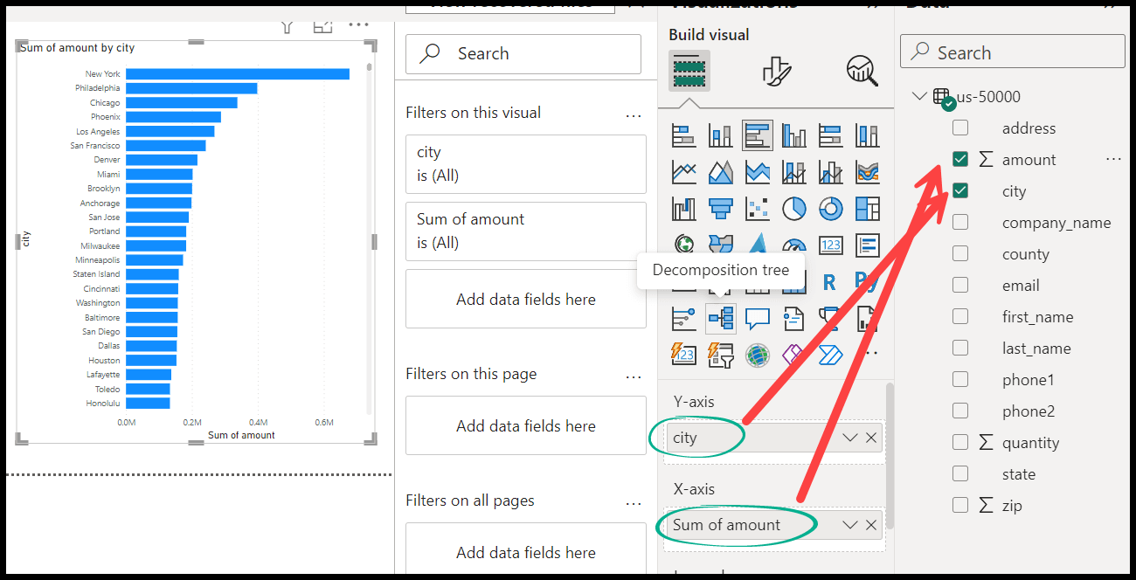
Task: Select the Power Apps visual
Action: (794, 355)
